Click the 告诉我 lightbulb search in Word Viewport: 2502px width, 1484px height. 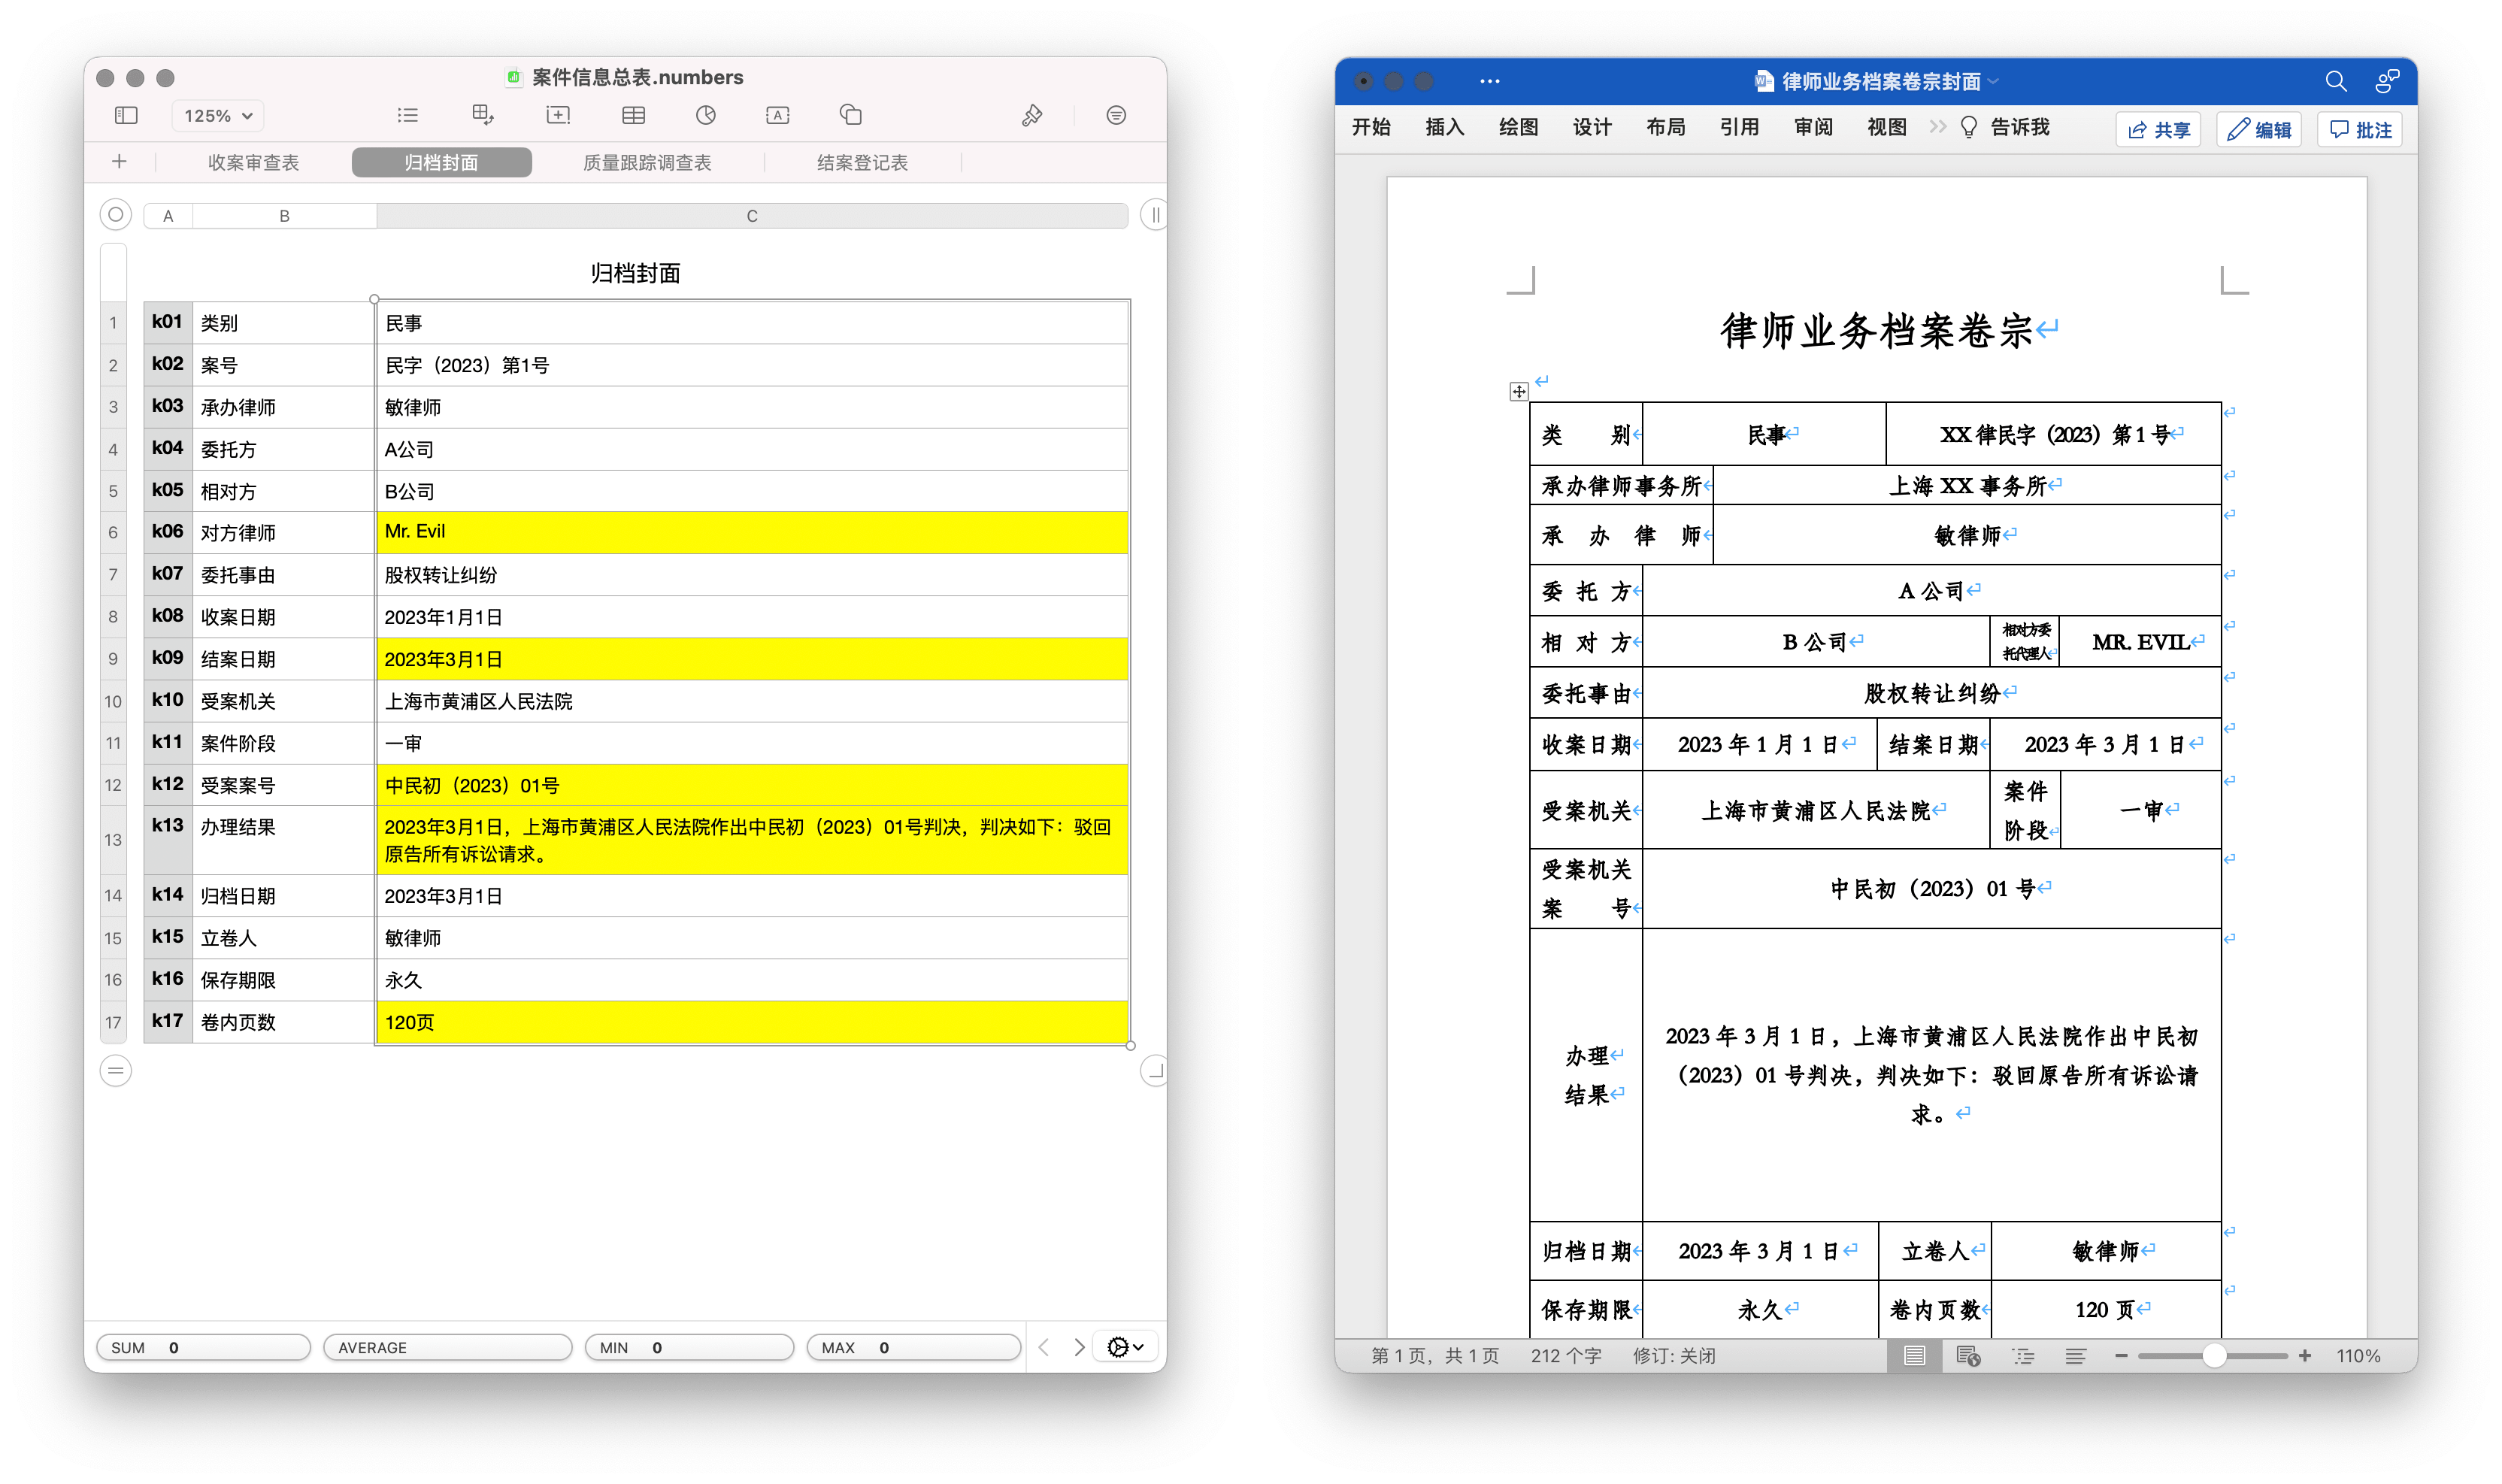2005,127
